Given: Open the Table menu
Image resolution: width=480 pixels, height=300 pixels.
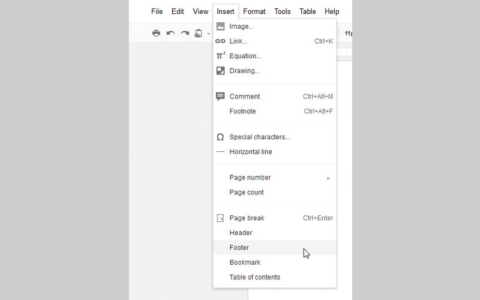Looking at the screenshot, I should point(308,11).
